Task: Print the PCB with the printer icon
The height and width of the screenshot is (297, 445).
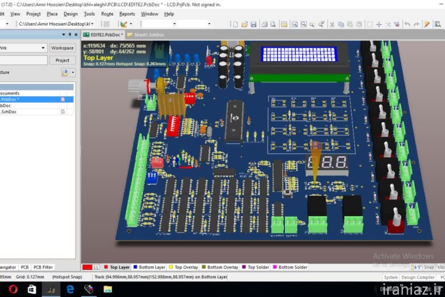Action: tap(265, 24)
